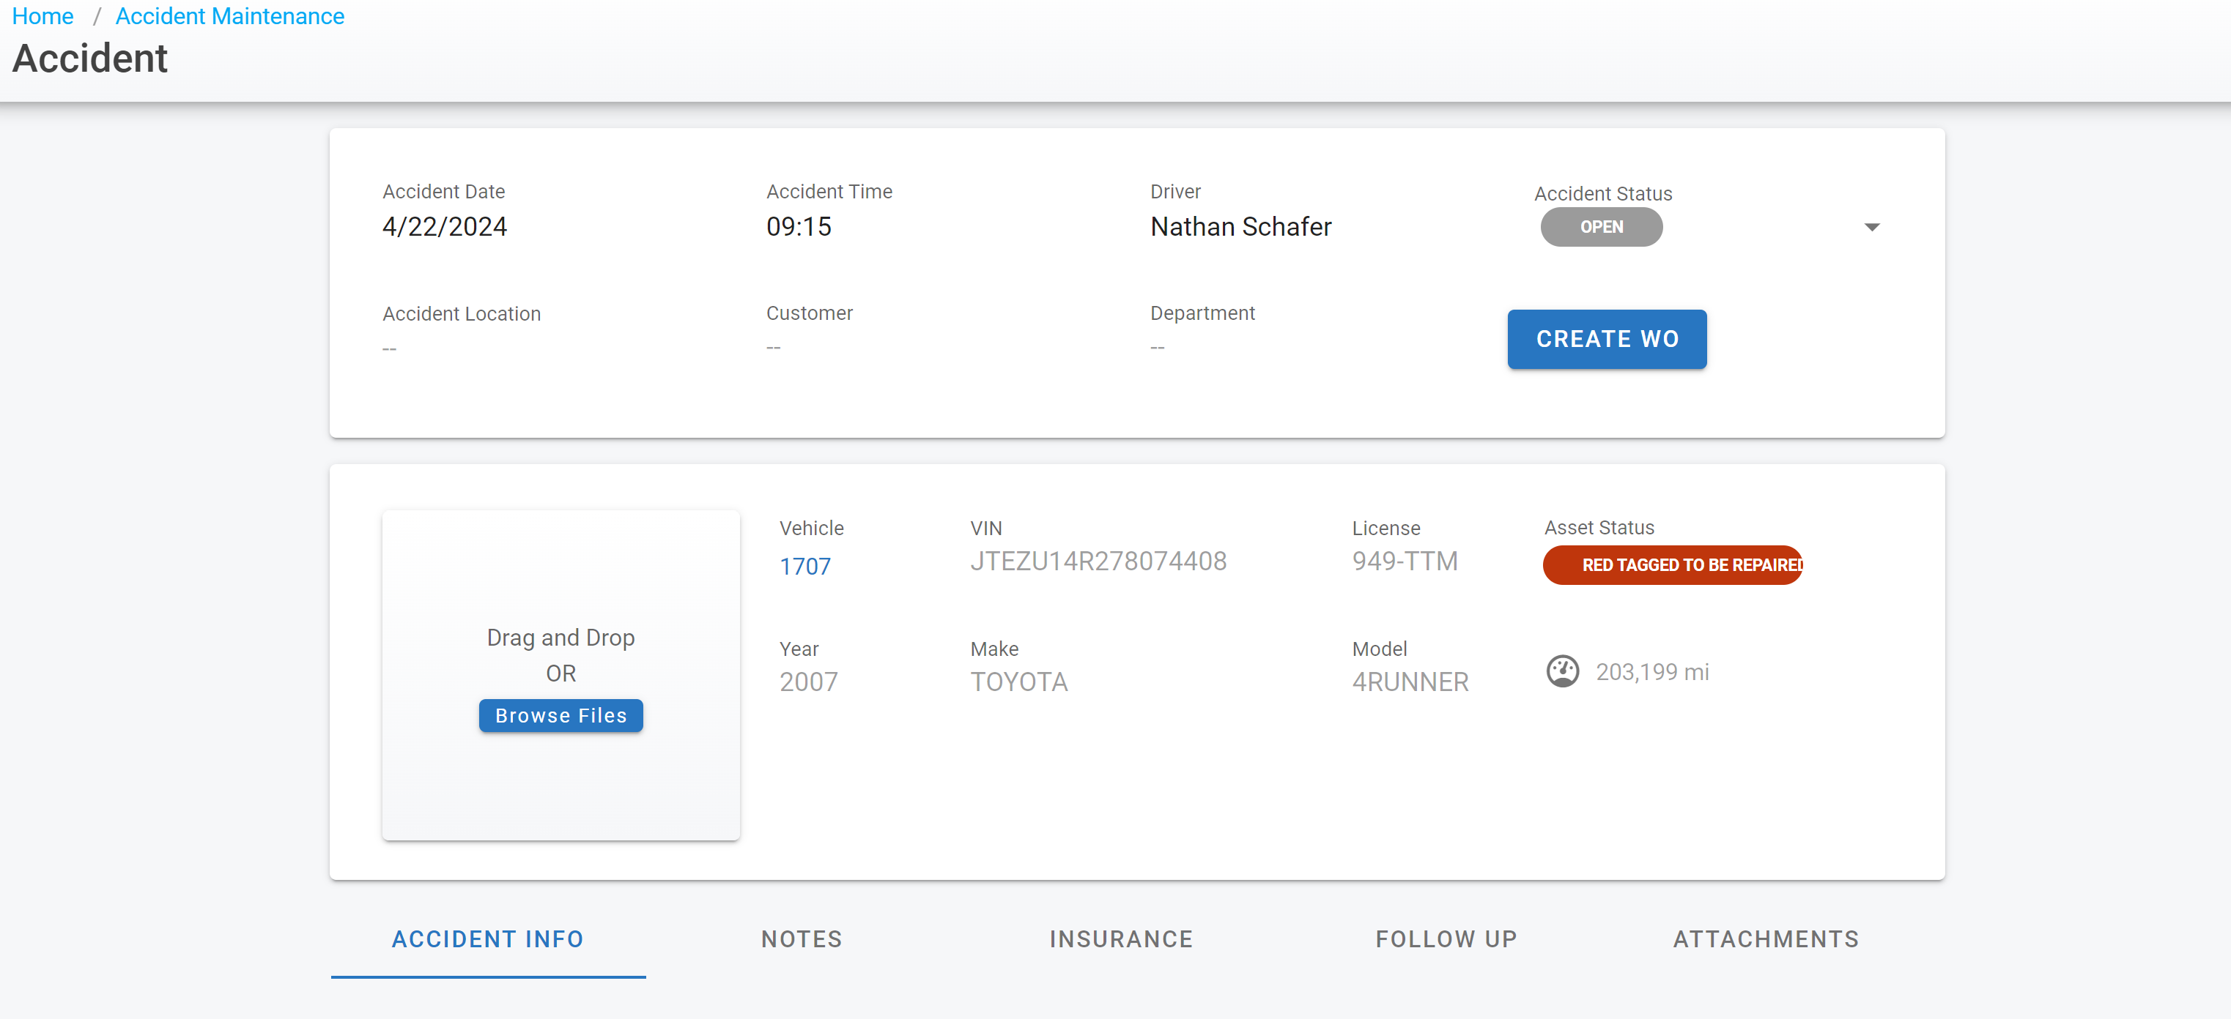Select the ACCIDENT INFO tab
Screen dimensions: 2231x1019
click(x=488, y=938)
